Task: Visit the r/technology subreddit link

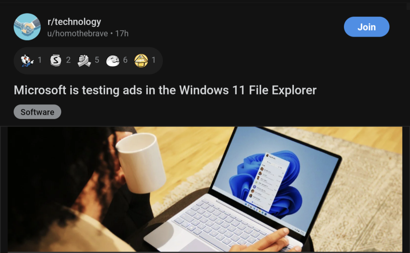Action: [x=74, y=22]
